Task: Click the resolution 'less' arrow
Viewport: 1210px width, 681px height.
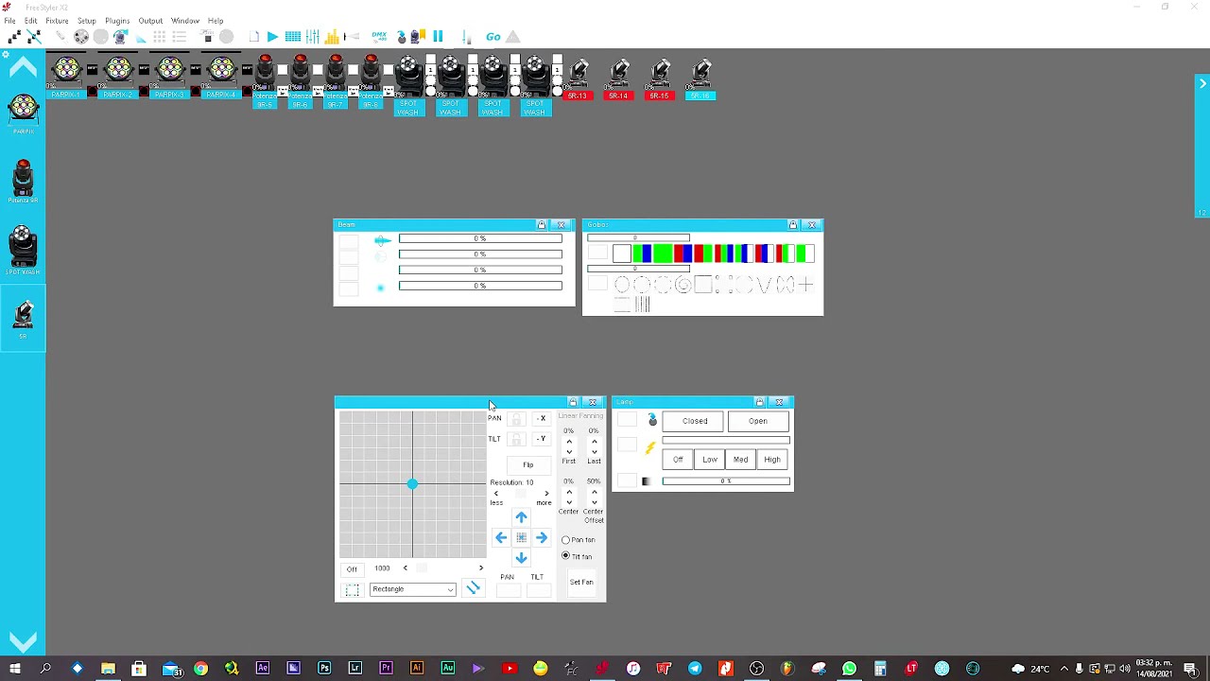Action: [495, 494]
